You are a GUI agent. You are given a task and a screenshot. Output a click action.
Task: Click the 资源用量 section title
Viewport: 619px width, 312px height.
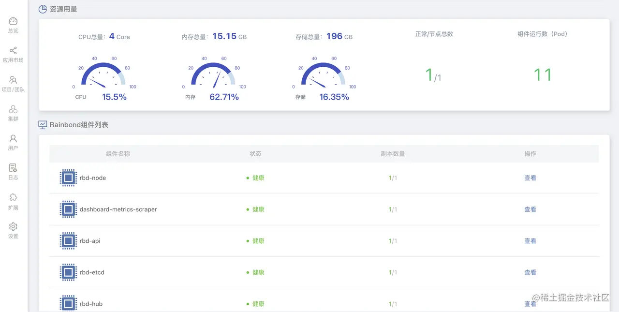(63, 9)
